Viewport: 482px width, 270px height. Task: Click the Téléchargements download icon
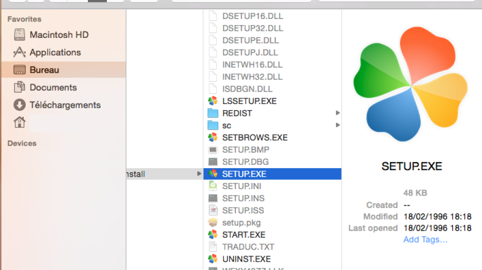(x=20, y=105)
